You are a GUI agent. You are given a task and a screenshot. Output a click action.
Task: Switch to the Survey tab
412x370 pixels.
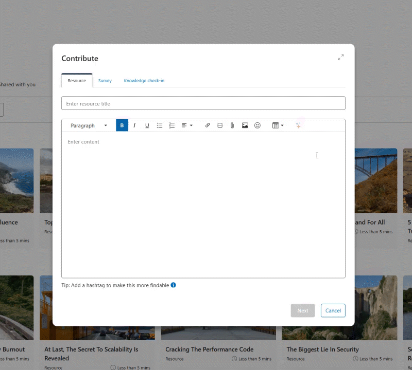pyautogui.click(x=105, y=81)
